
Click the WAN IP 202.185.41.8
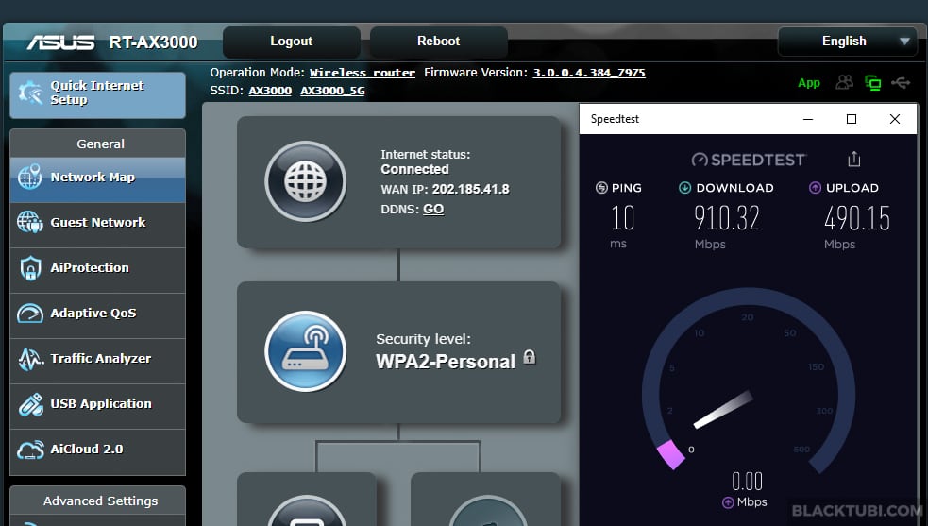pos(470,189)
